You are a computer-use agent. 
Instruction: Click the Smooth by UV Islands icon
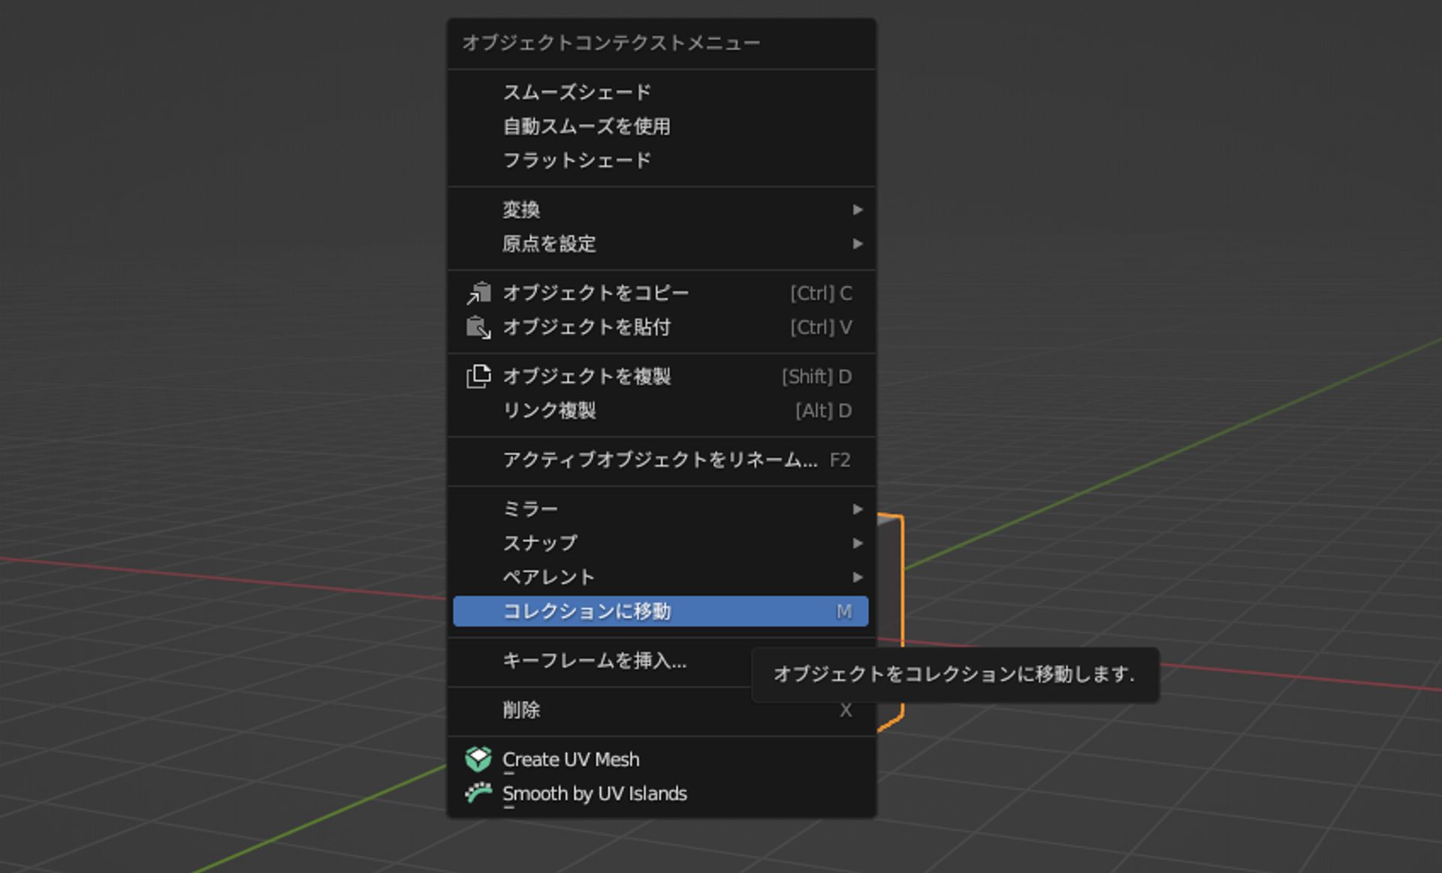click(478, 793)
